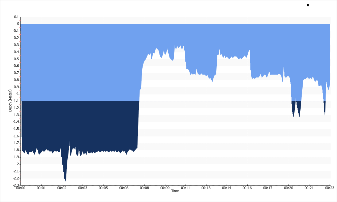
Task: Click the 00:06 time axis label
Action: [x=124, y=188]
